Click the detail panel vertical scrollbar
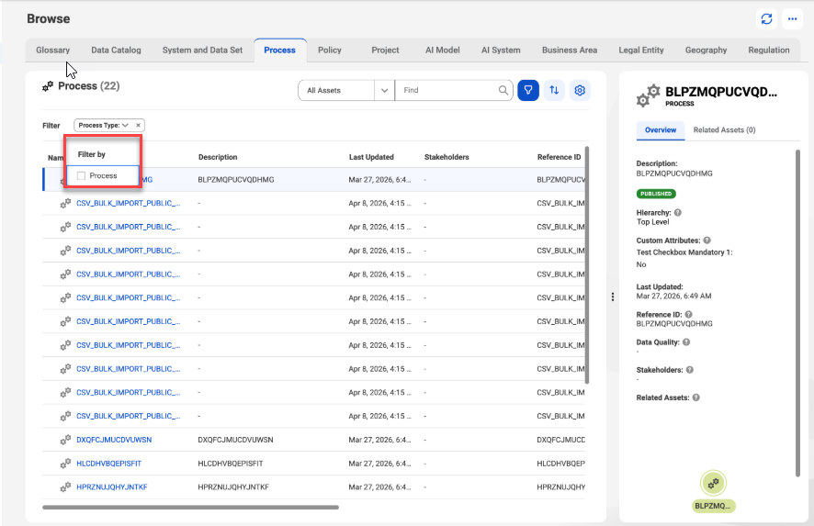Viewport: 814px width, 526px height. pos(797,313)
